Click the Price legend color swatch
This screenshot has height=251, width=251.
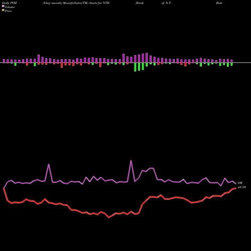(x=3, y=11)
